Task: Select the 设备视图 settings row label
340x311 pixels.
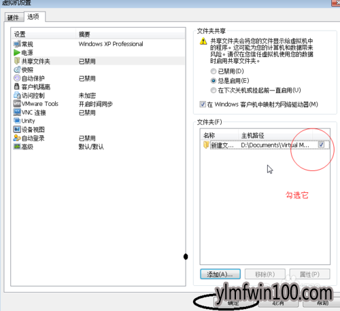Action: point(33,130)
